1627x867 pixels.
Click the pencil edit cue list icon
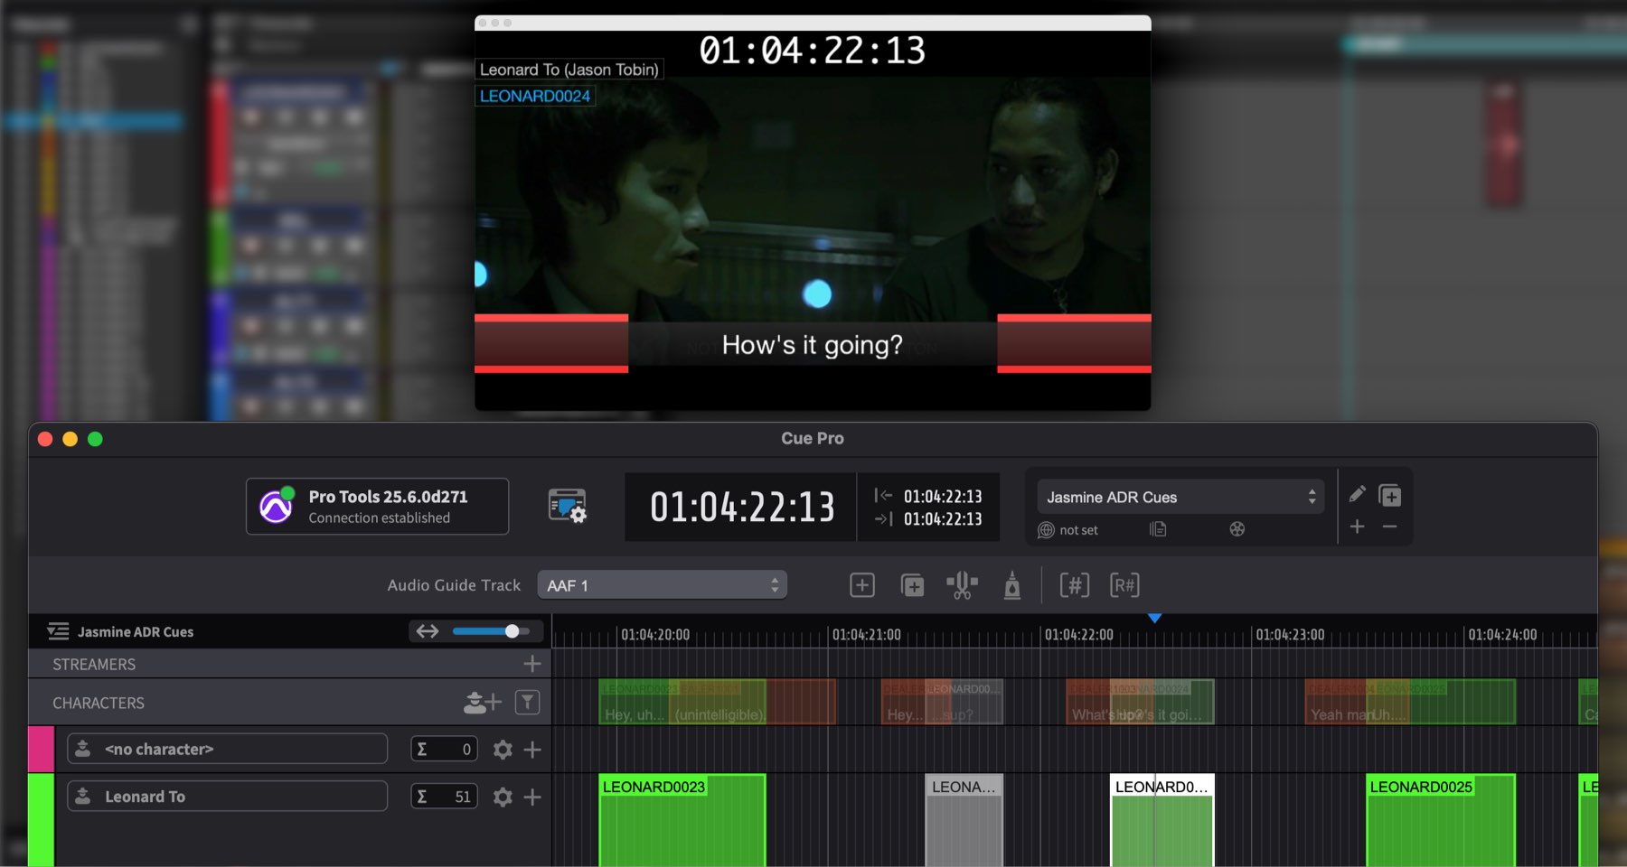click(1357, 494)
